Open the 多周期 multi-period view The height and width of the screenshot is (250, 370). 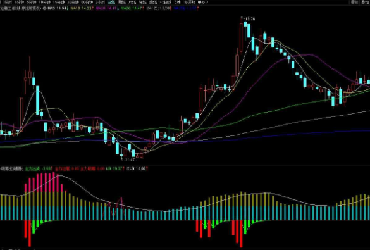pyautogui.click(x=190, y=3)
